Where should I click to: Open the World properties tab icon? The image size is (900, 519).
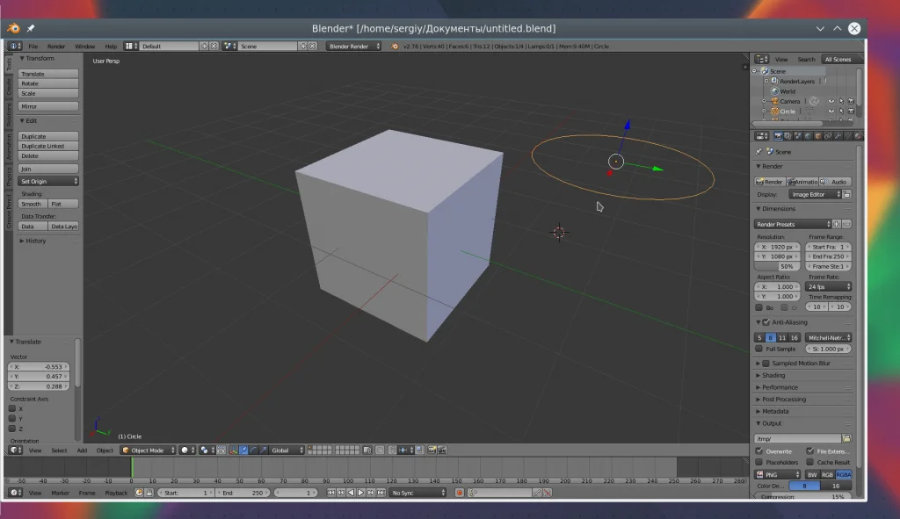pos(809,136)
